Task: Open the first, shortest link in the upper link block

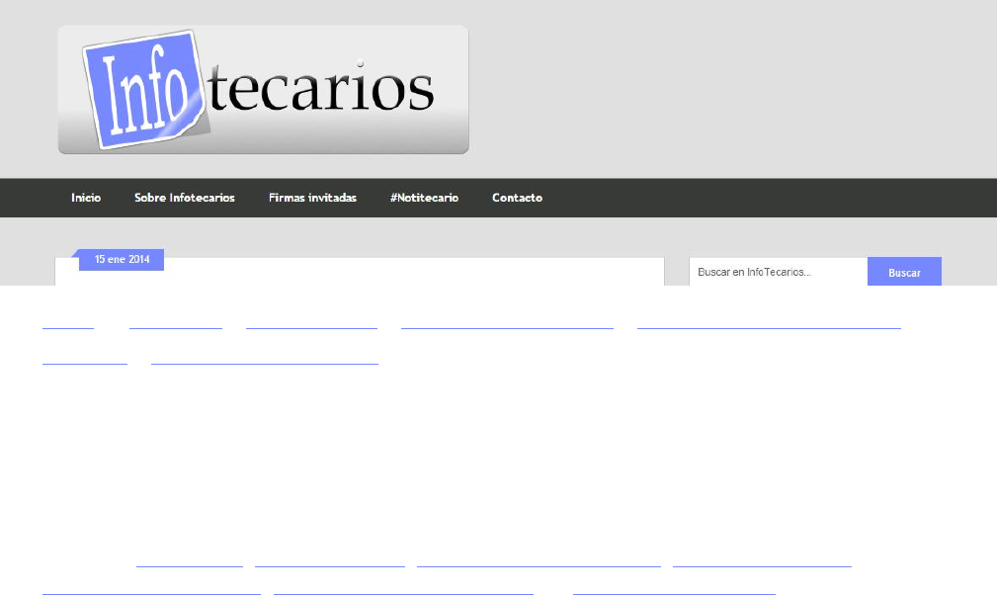Action: point(67,324)
